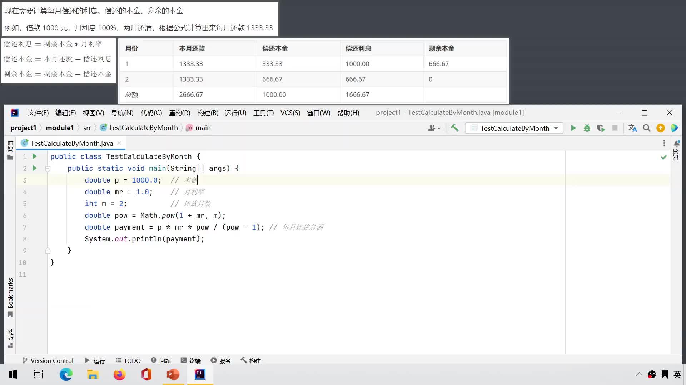Click the run gutter arrow on line 2
Image resolution: width=686 pixels, height=385 pixels.
[x=35, y=168]
